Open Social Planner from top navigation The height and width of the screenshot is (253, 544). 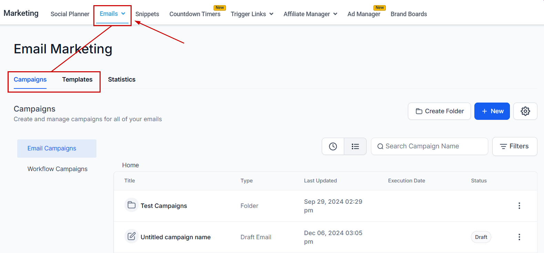tap(70, 14)
